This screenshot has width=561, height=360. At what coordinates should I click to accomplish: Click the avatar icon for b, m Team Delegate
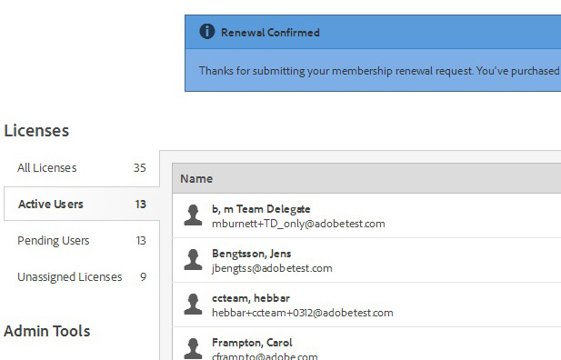(193, 215)
